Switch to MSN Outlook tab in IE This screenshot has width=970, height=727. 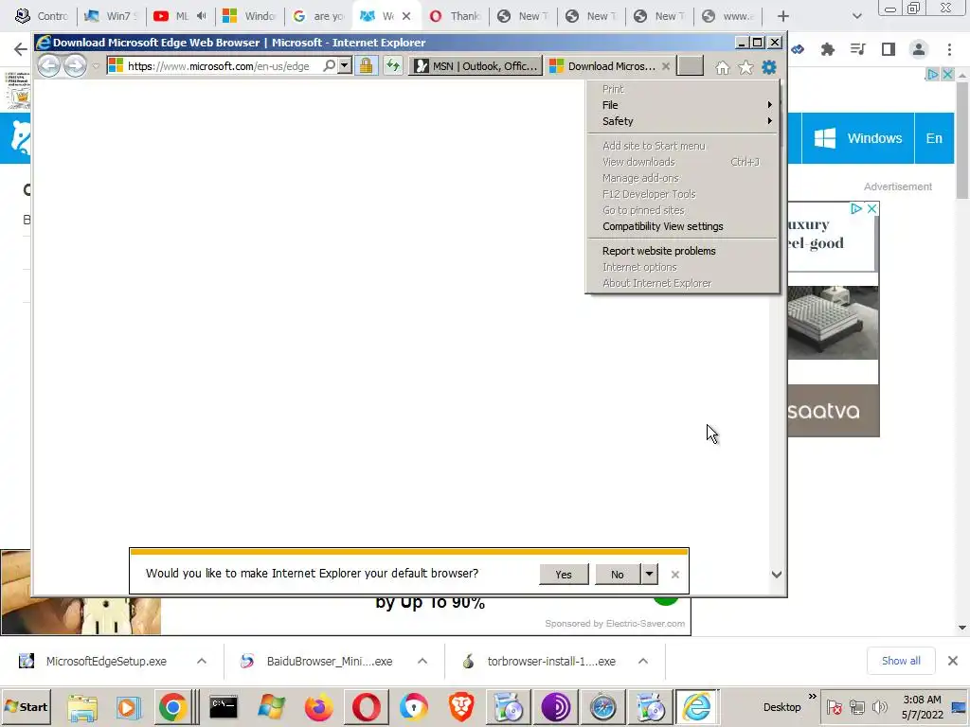[x=476, y=66]
